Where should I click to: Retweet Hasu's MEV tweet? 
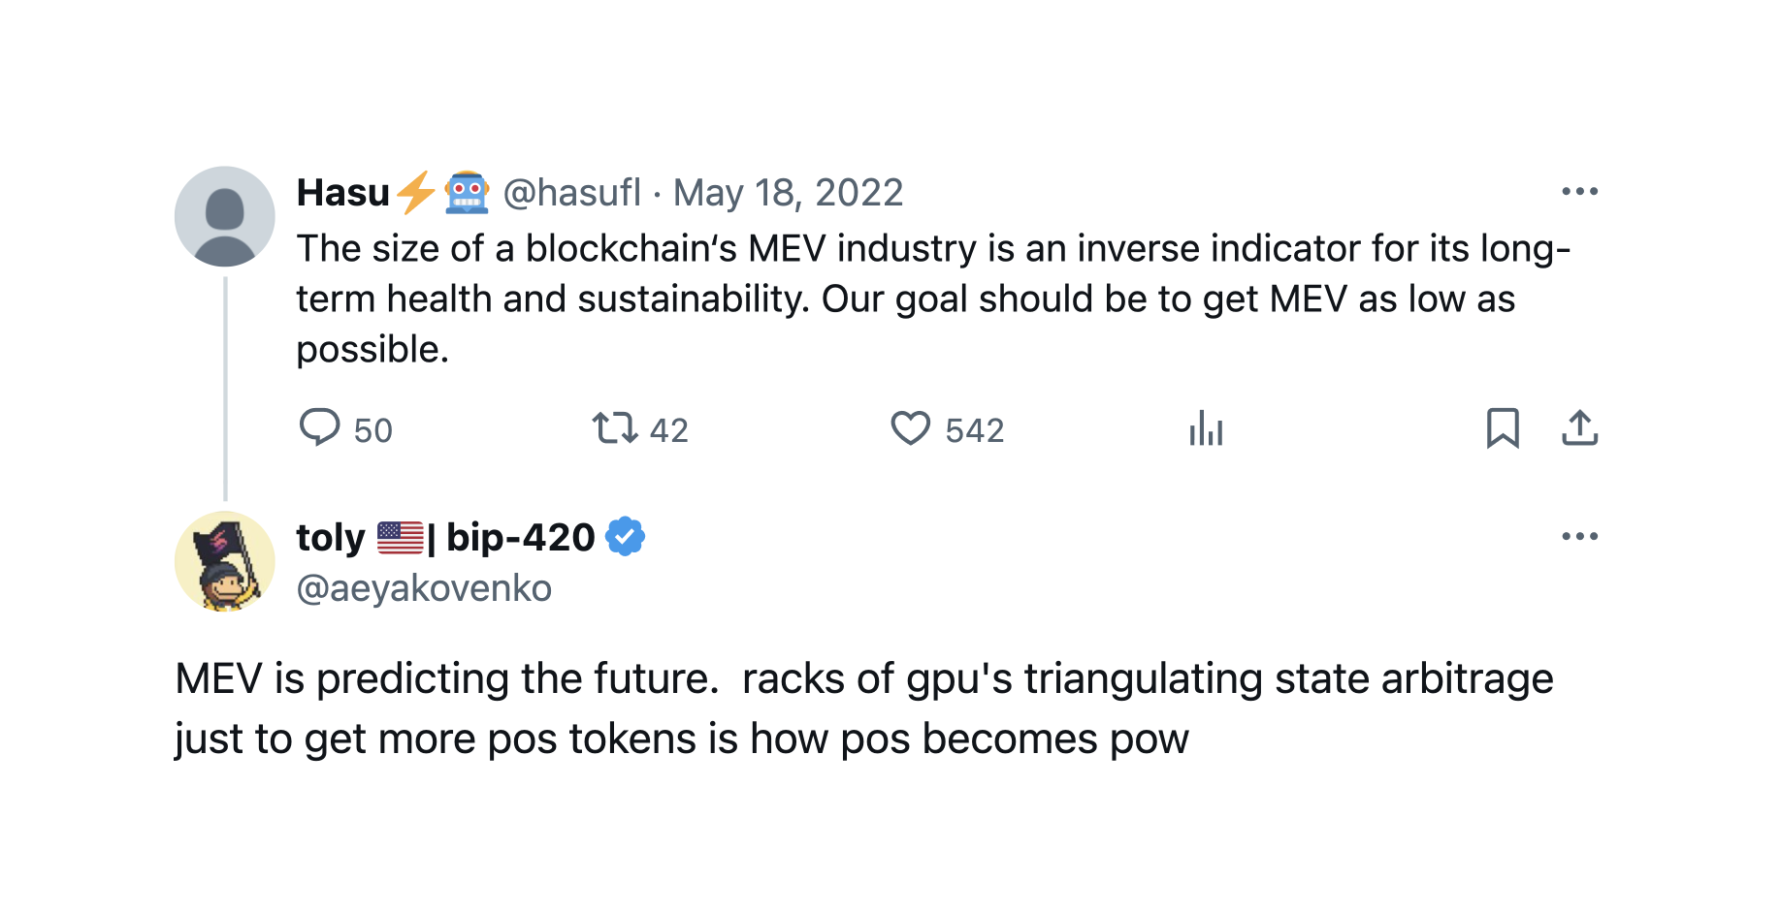(615, 427)
